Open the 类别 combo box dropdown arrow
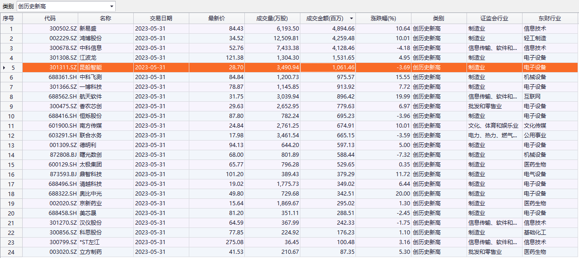Viewport: 579px width, 258px height. (x=112, y=6)
